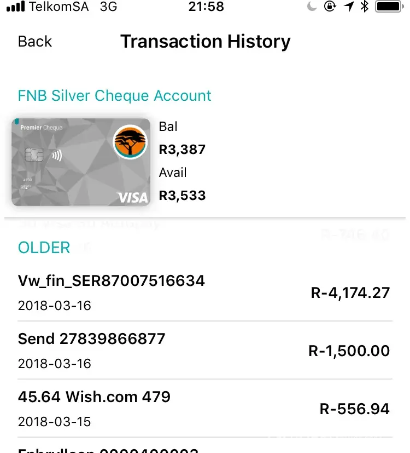The height and width of the screenshot is (453, 410).
Task: Select the Premier Cheque card image
Action: [x=80, y=162]
